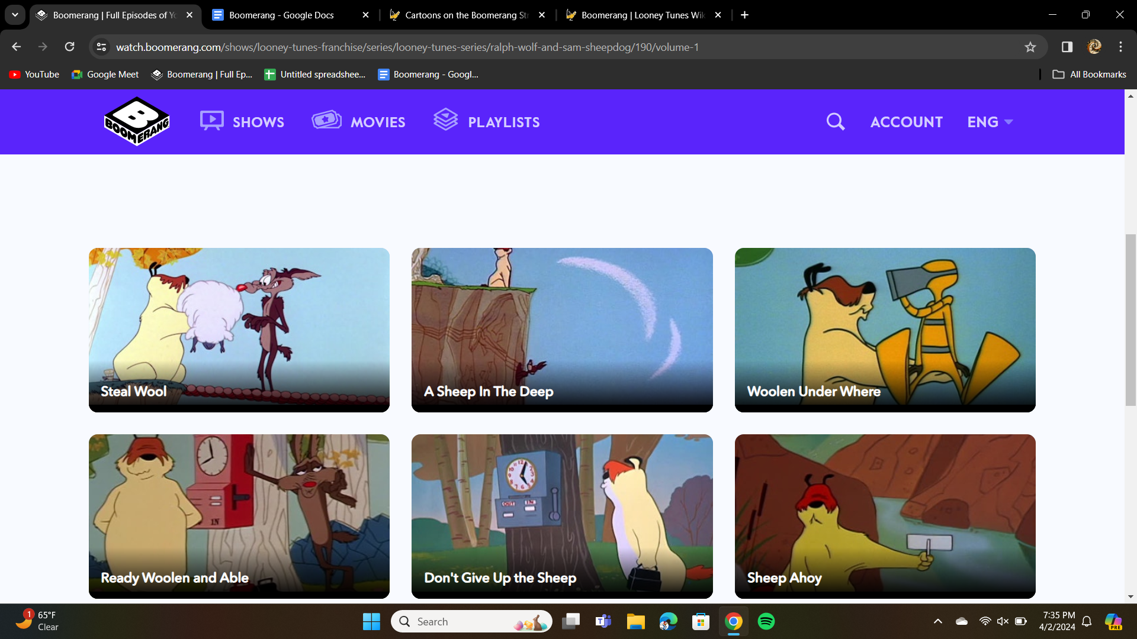Open Boomerang Full Ep bookmark
Screen dimensions: 1137x639
click(x=202, y=75)
